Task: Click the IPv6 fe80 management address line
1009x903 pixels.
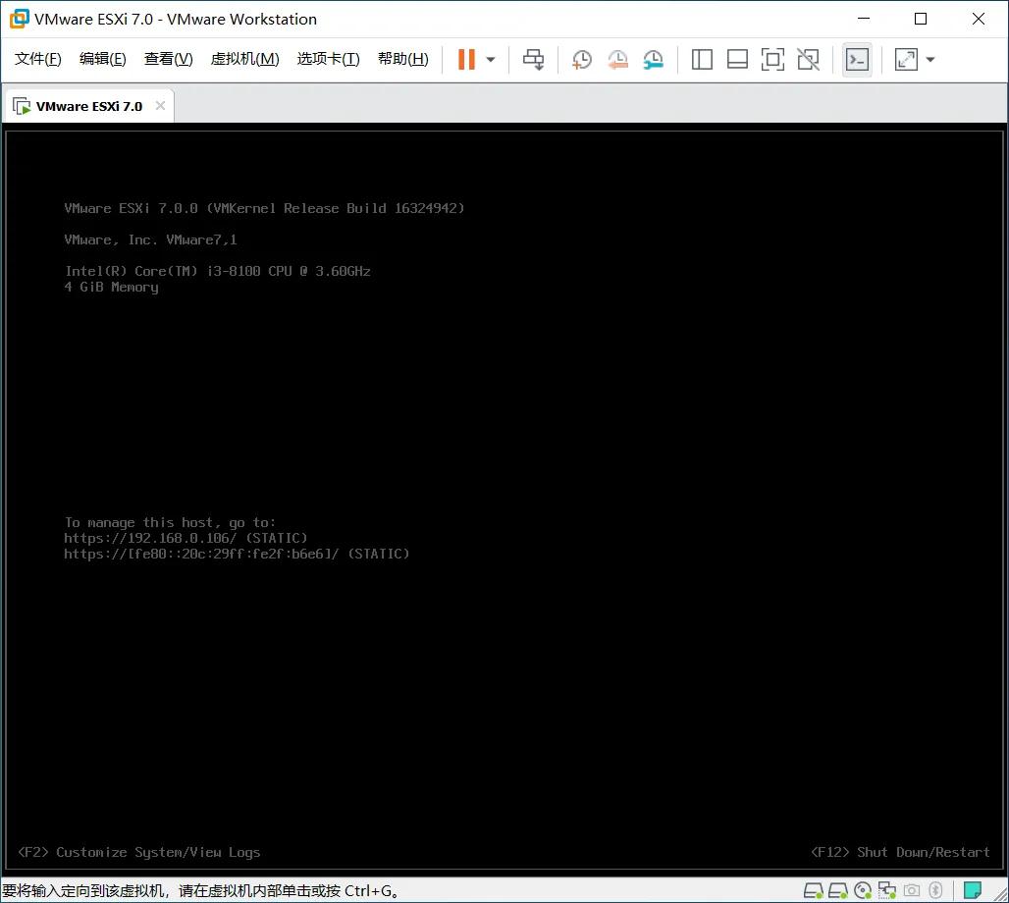Action: (x=237, y=554)
